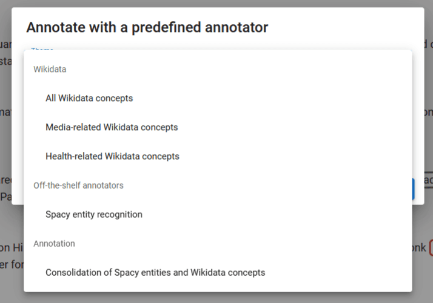Image resolution: width=433 pixels, height=303 pixels.
Task: Click the dimmed "nat" background text
Action: pyautogui.click(x=5, y=112)
